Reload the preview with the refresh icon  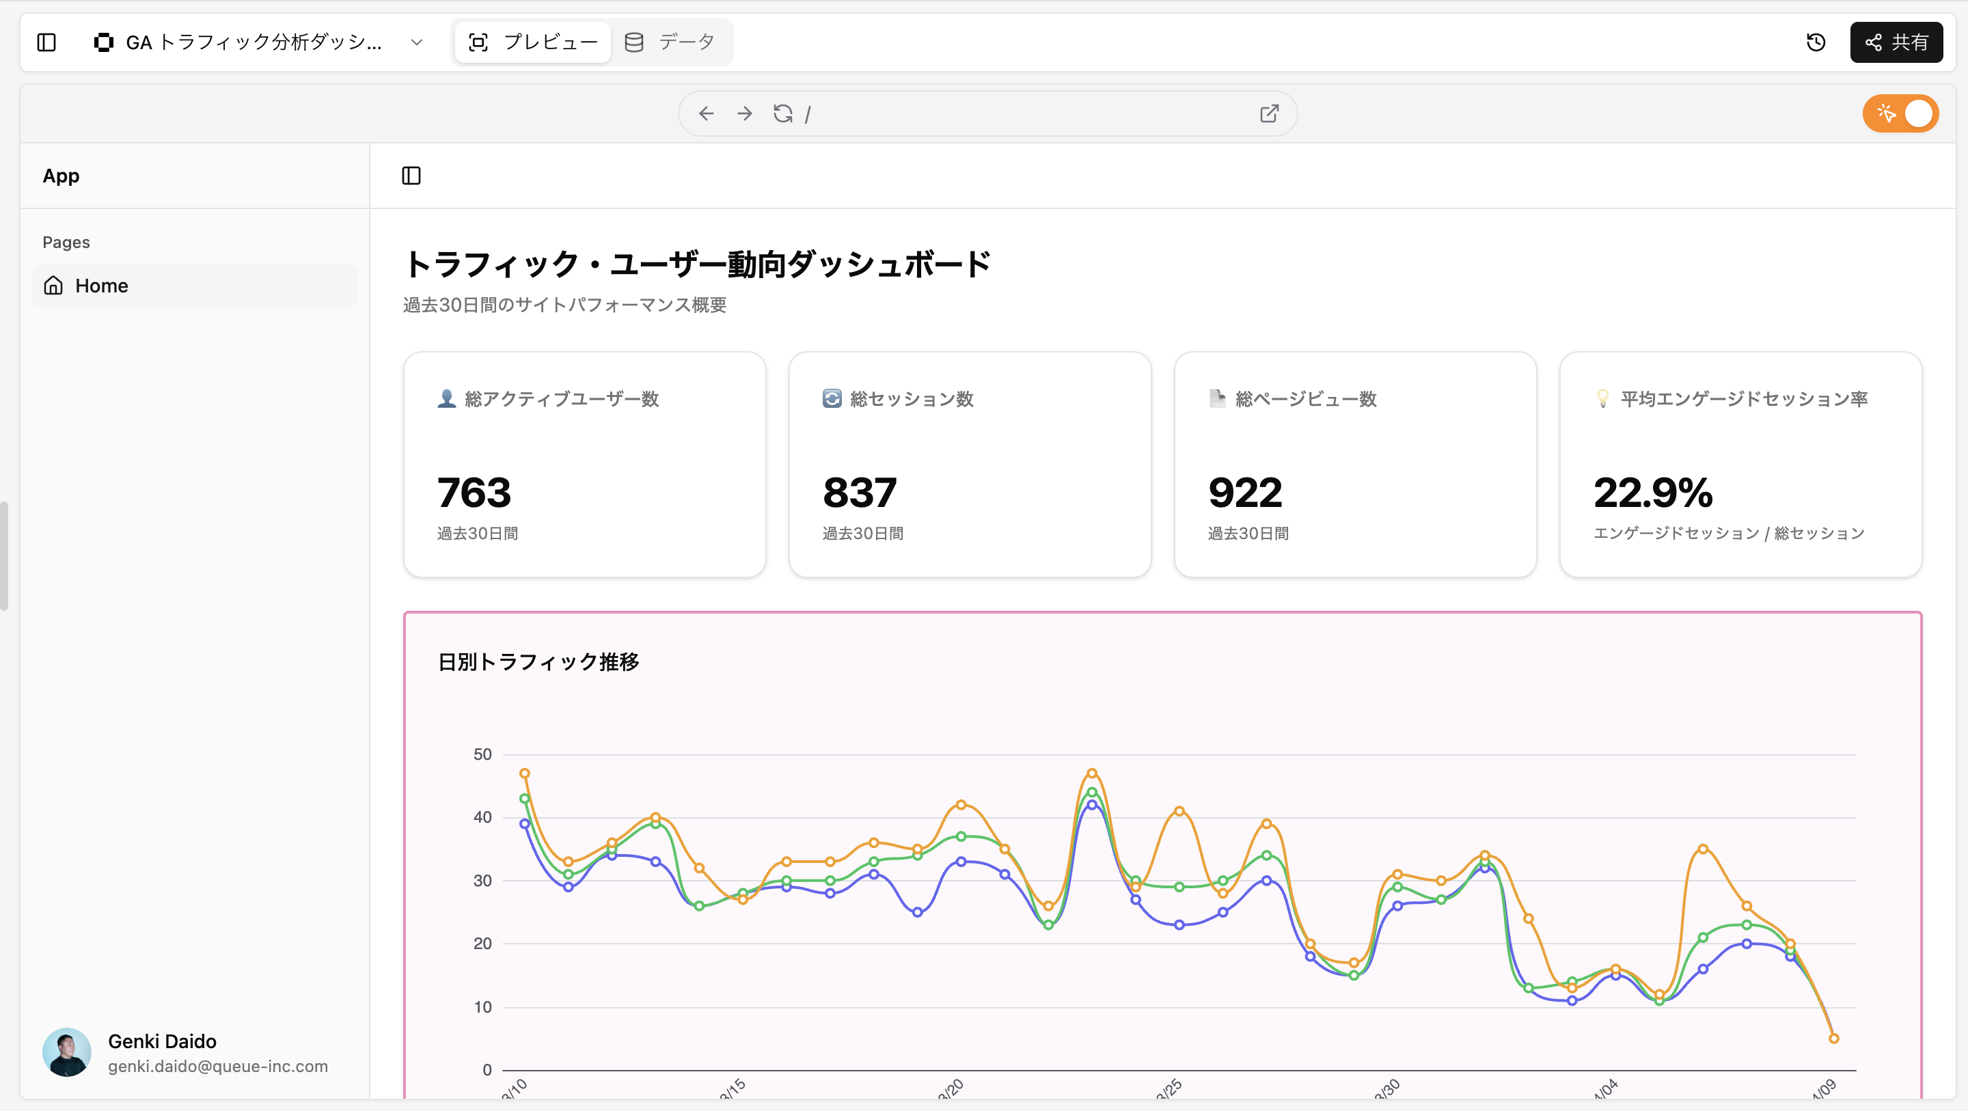point(782,114)
